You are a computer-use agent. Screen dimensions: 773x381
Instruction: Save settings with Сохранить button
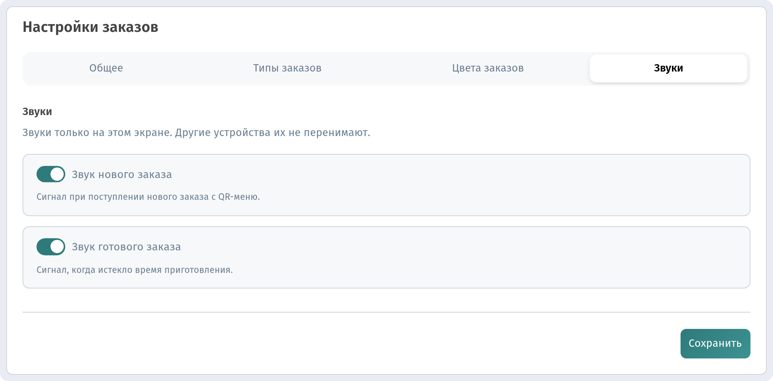[x=715, y=344]
